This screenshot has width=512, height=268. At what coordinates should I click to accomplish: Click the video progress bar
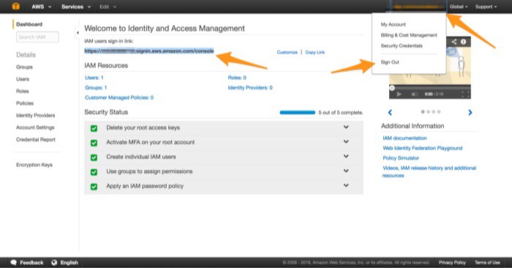tap(430, 88)
